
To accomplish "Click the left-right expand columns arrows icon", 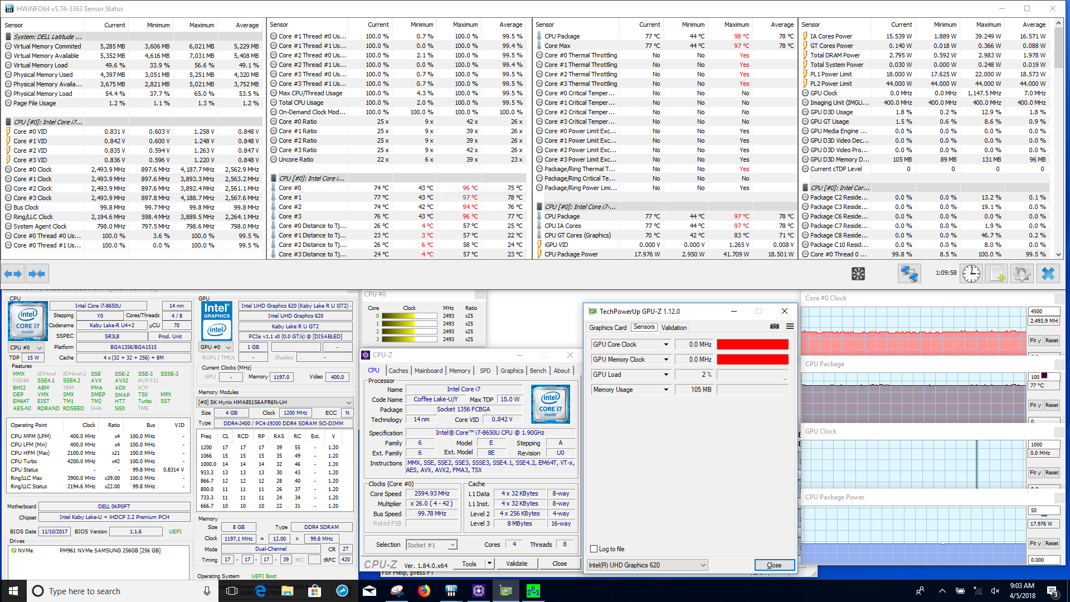I will pos(13,274).
